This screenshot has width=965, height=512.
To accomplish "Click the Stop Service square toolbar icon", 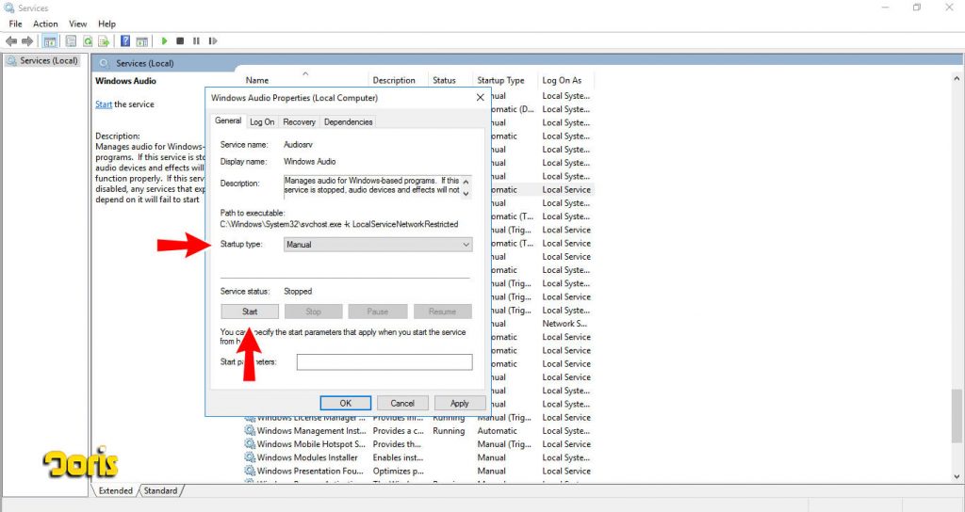I will coord(180,41).
